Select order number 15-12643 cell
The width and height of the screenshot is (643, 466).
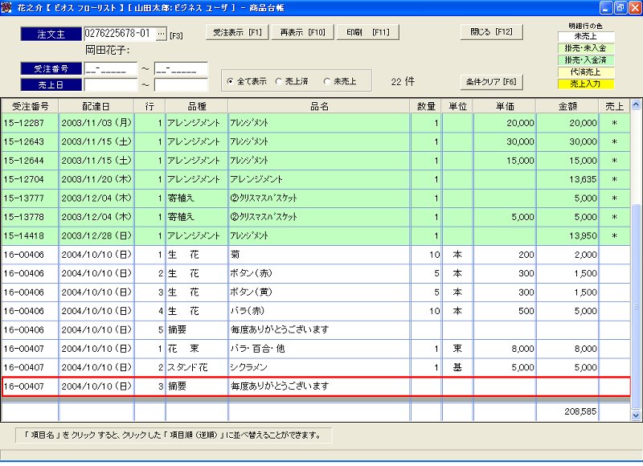30,141
